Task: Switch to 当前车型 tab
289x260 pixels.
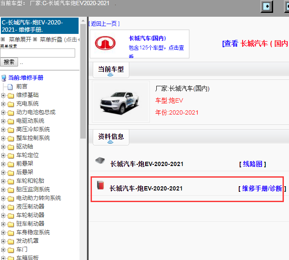Action: [x=111, y=70]
